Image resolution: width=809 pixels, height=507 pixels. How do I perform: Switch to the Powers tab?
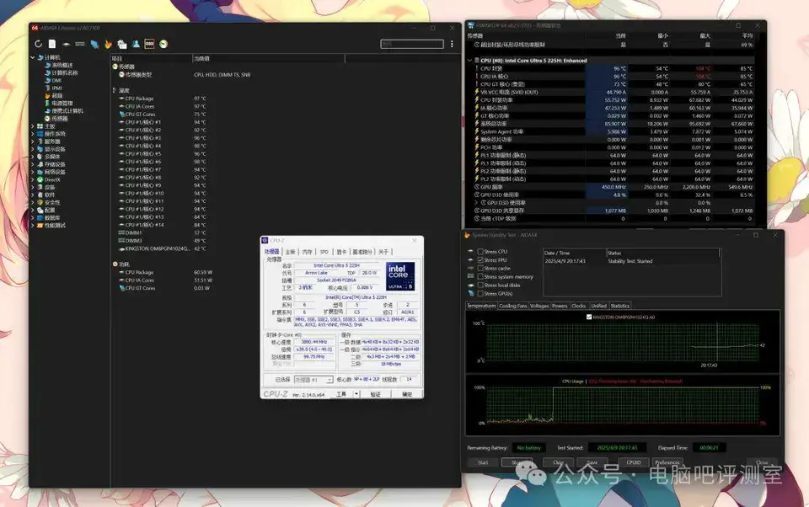tap(560, 306)
